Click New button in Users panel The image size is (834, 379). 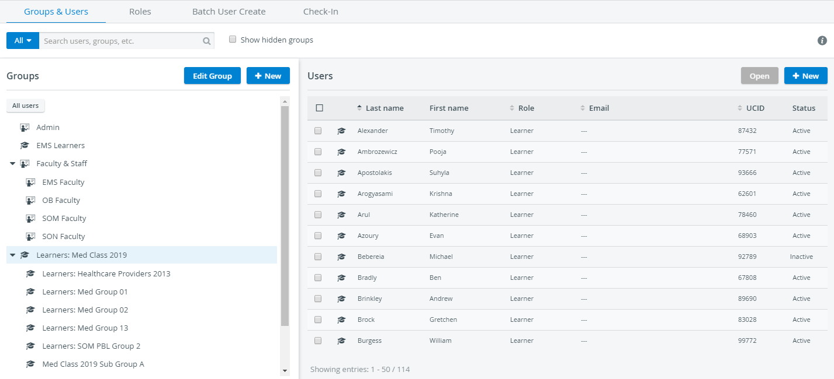[x=806, y=76]
